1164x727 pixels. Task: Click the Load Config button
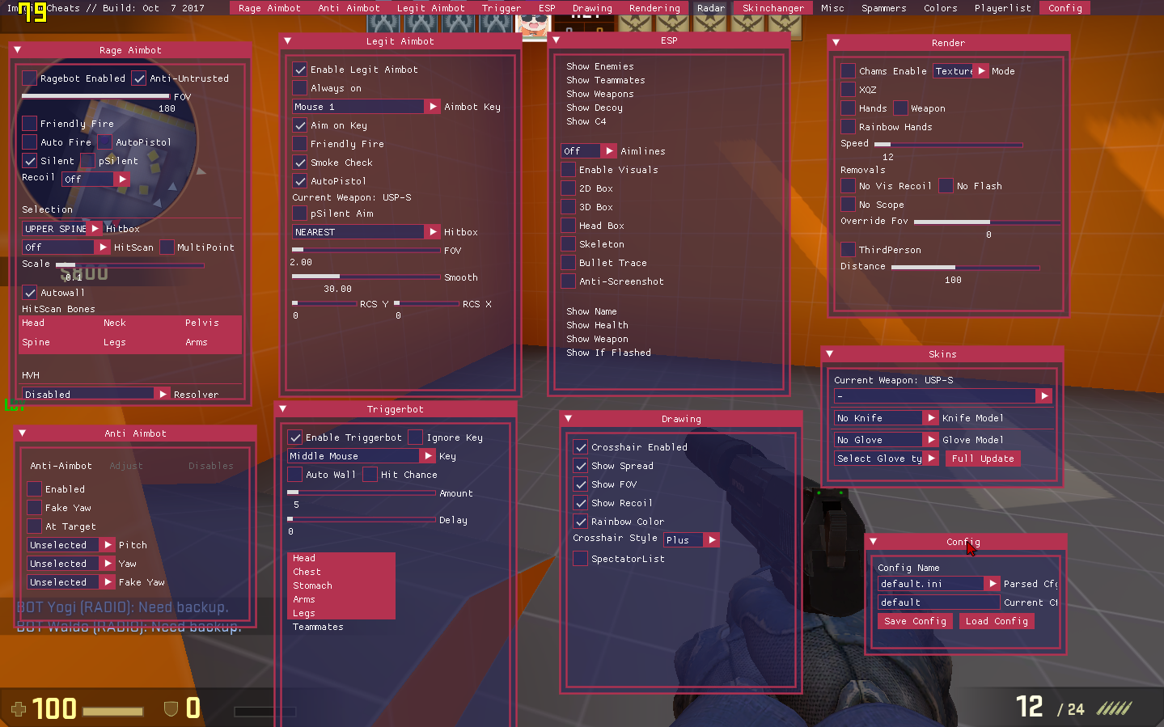click(997, 620)
